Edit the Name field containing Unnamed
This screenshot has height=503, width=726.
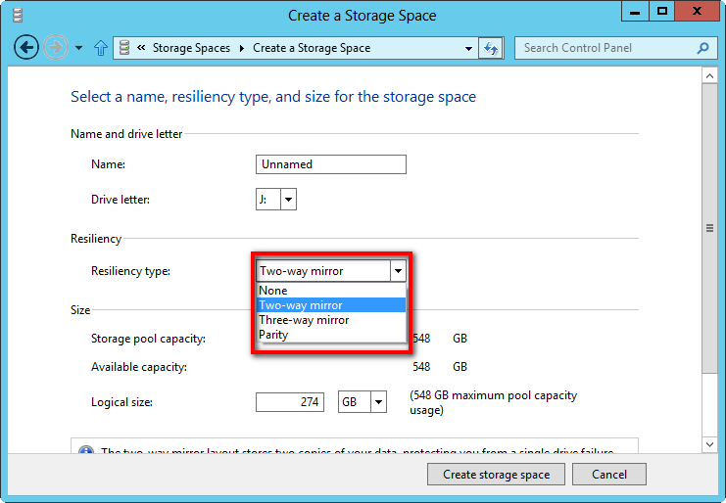coord(330,164)
